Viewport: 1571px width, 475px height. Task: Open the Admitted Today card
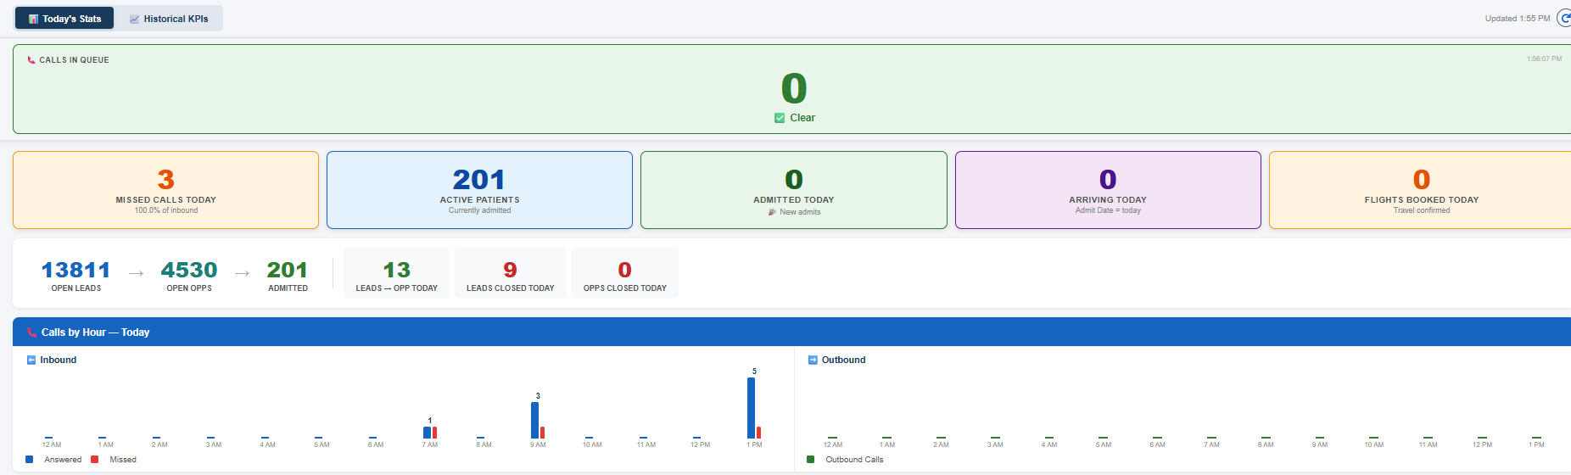[794, 190]
